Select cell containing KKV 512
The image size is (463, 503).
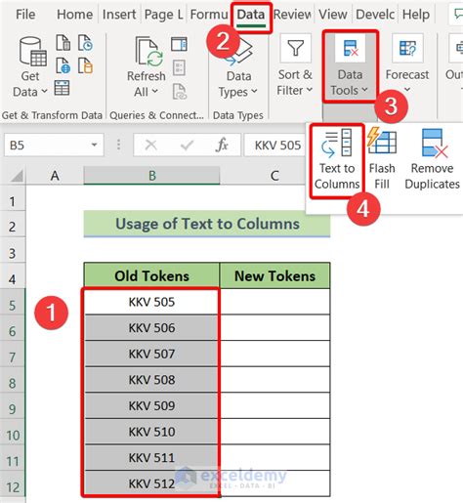[x=151, y=483]
